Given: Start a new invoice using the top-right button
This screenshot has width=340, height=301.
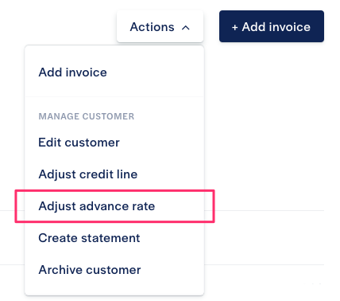Looking at the screenshot, I should point(272,26).
